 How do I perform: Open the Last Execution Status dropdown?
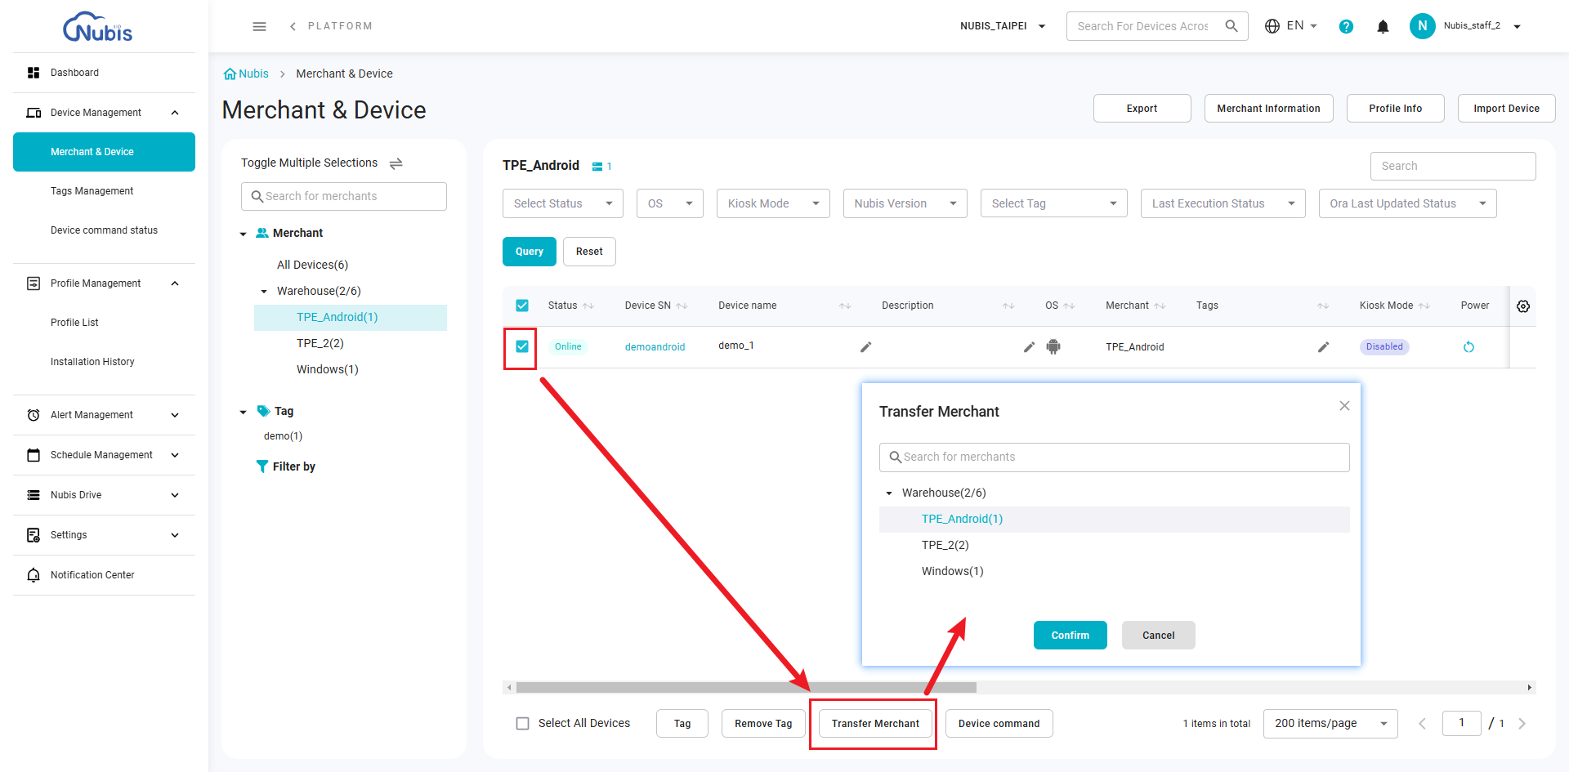pos(1223,203)
